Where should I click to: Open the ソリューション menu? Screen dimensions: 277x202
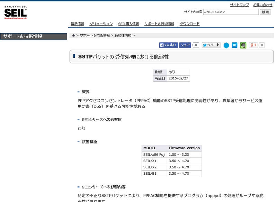click(101, 24)
